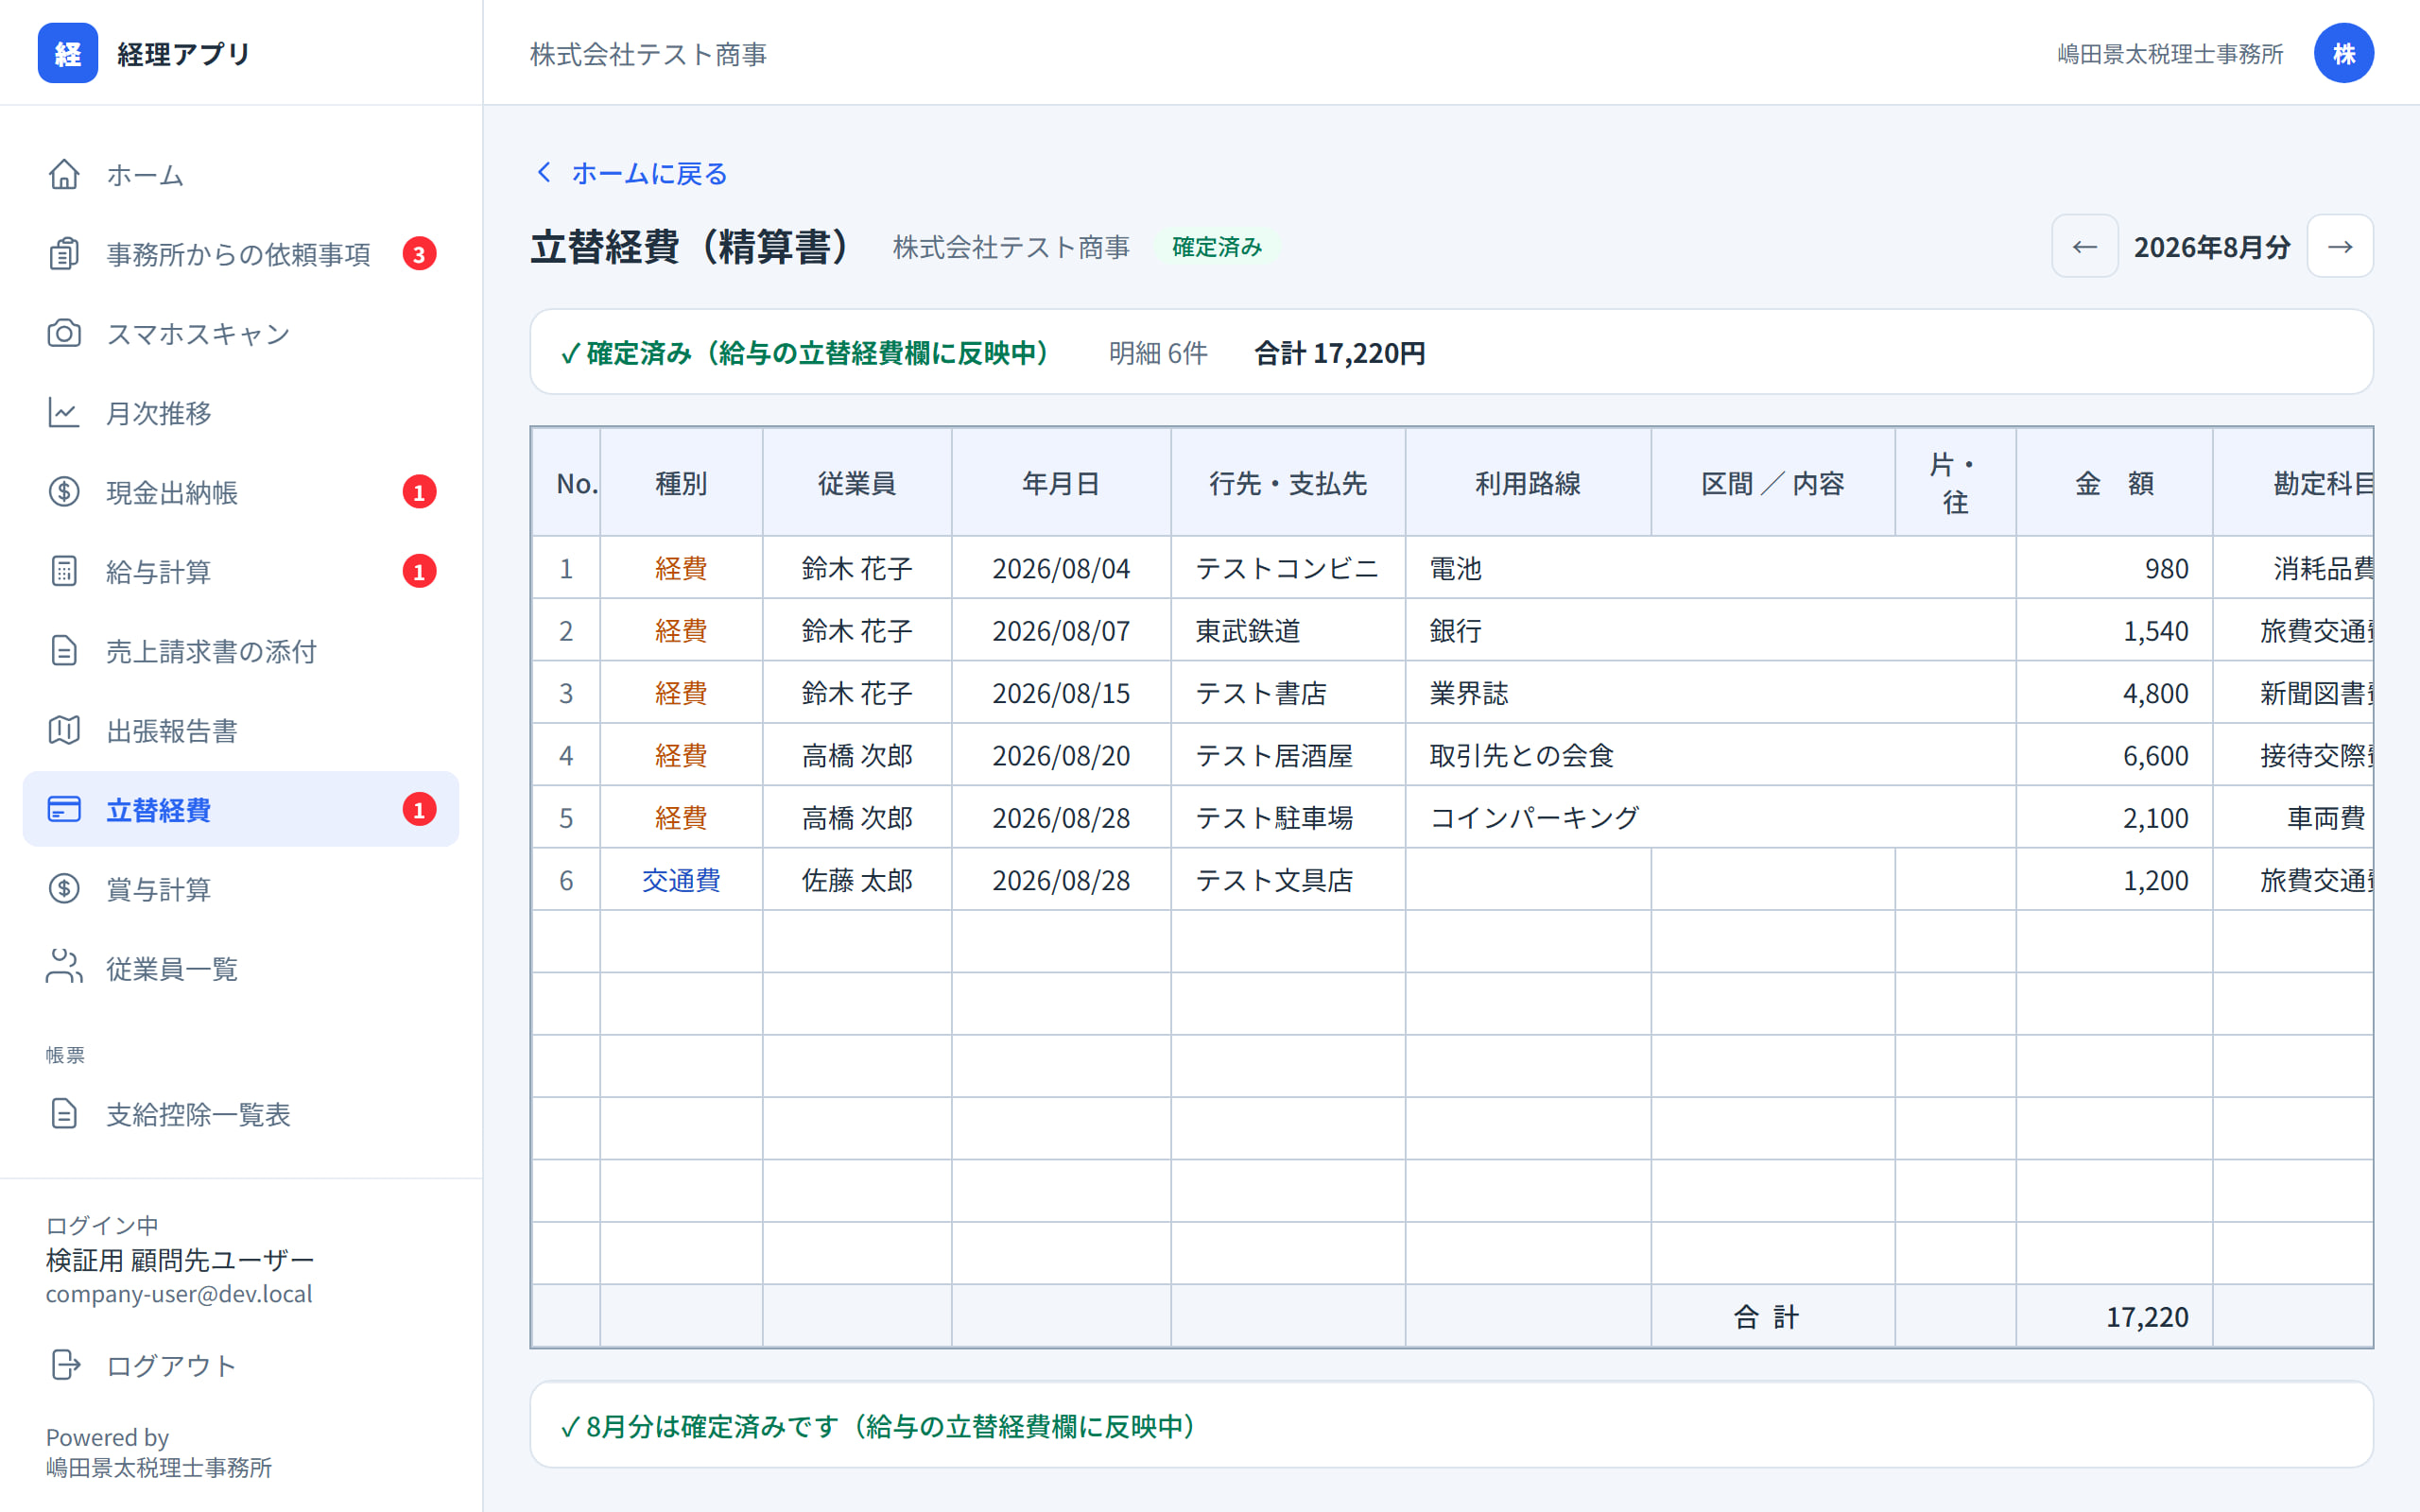
Task: Click the 従業員一覧 people icon
Action: point(64,968)
